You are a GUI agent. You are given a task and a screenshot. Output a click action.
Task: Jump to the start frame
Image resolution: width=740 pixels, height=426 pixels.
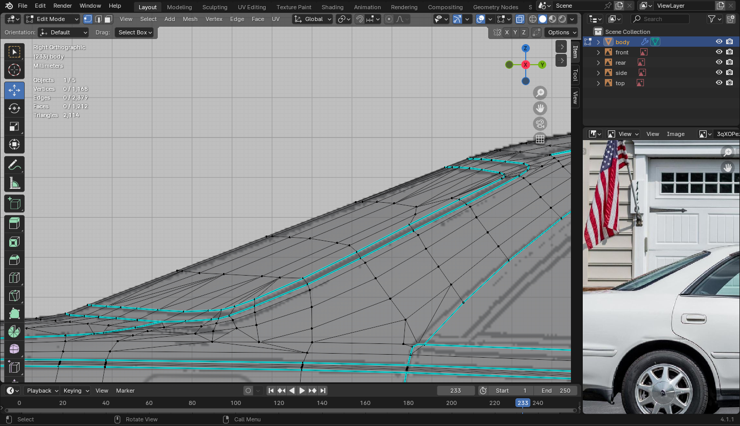pos(271,391)
